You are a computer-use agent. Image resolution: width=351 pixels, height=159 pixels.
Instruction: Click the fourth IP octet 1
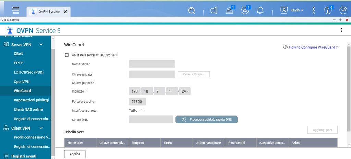click(x=172, y=91)
